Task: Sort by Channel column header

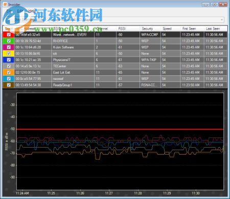Action: pyautogui.click(x=105, y=29)
